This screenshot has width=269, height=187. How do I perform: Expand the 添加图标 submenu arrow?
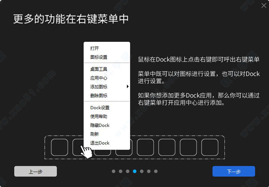(x=127, y=87)
